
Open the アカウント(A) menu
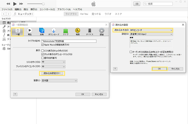(64, 9)
